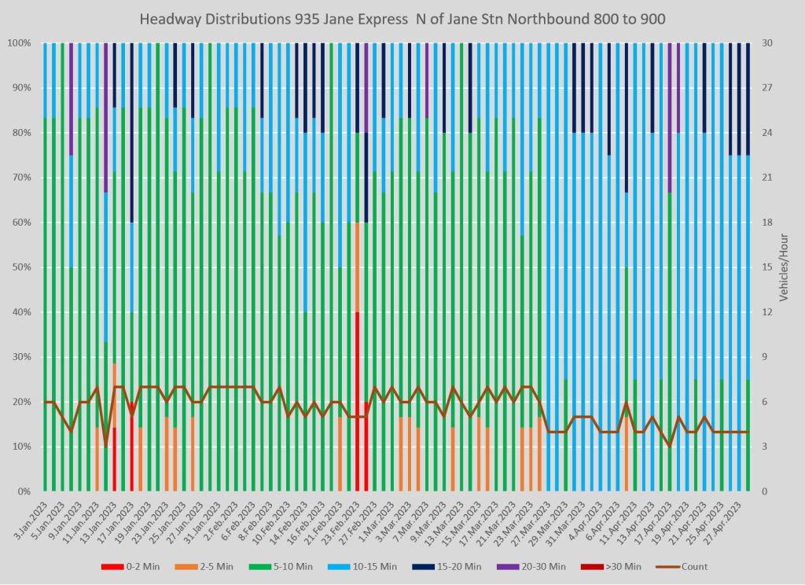Image resolution: width=805 pixels, height=585 pixels.
Task: Click the red 0-2 Min legend swatch
Action: [113, 566]
